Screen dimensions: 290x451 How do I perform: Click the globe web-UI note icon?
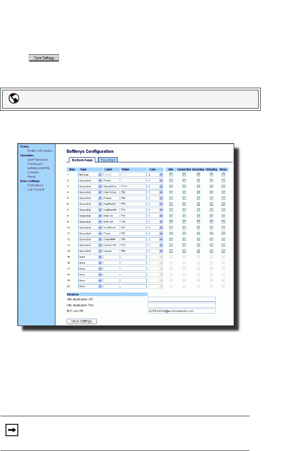14,98
